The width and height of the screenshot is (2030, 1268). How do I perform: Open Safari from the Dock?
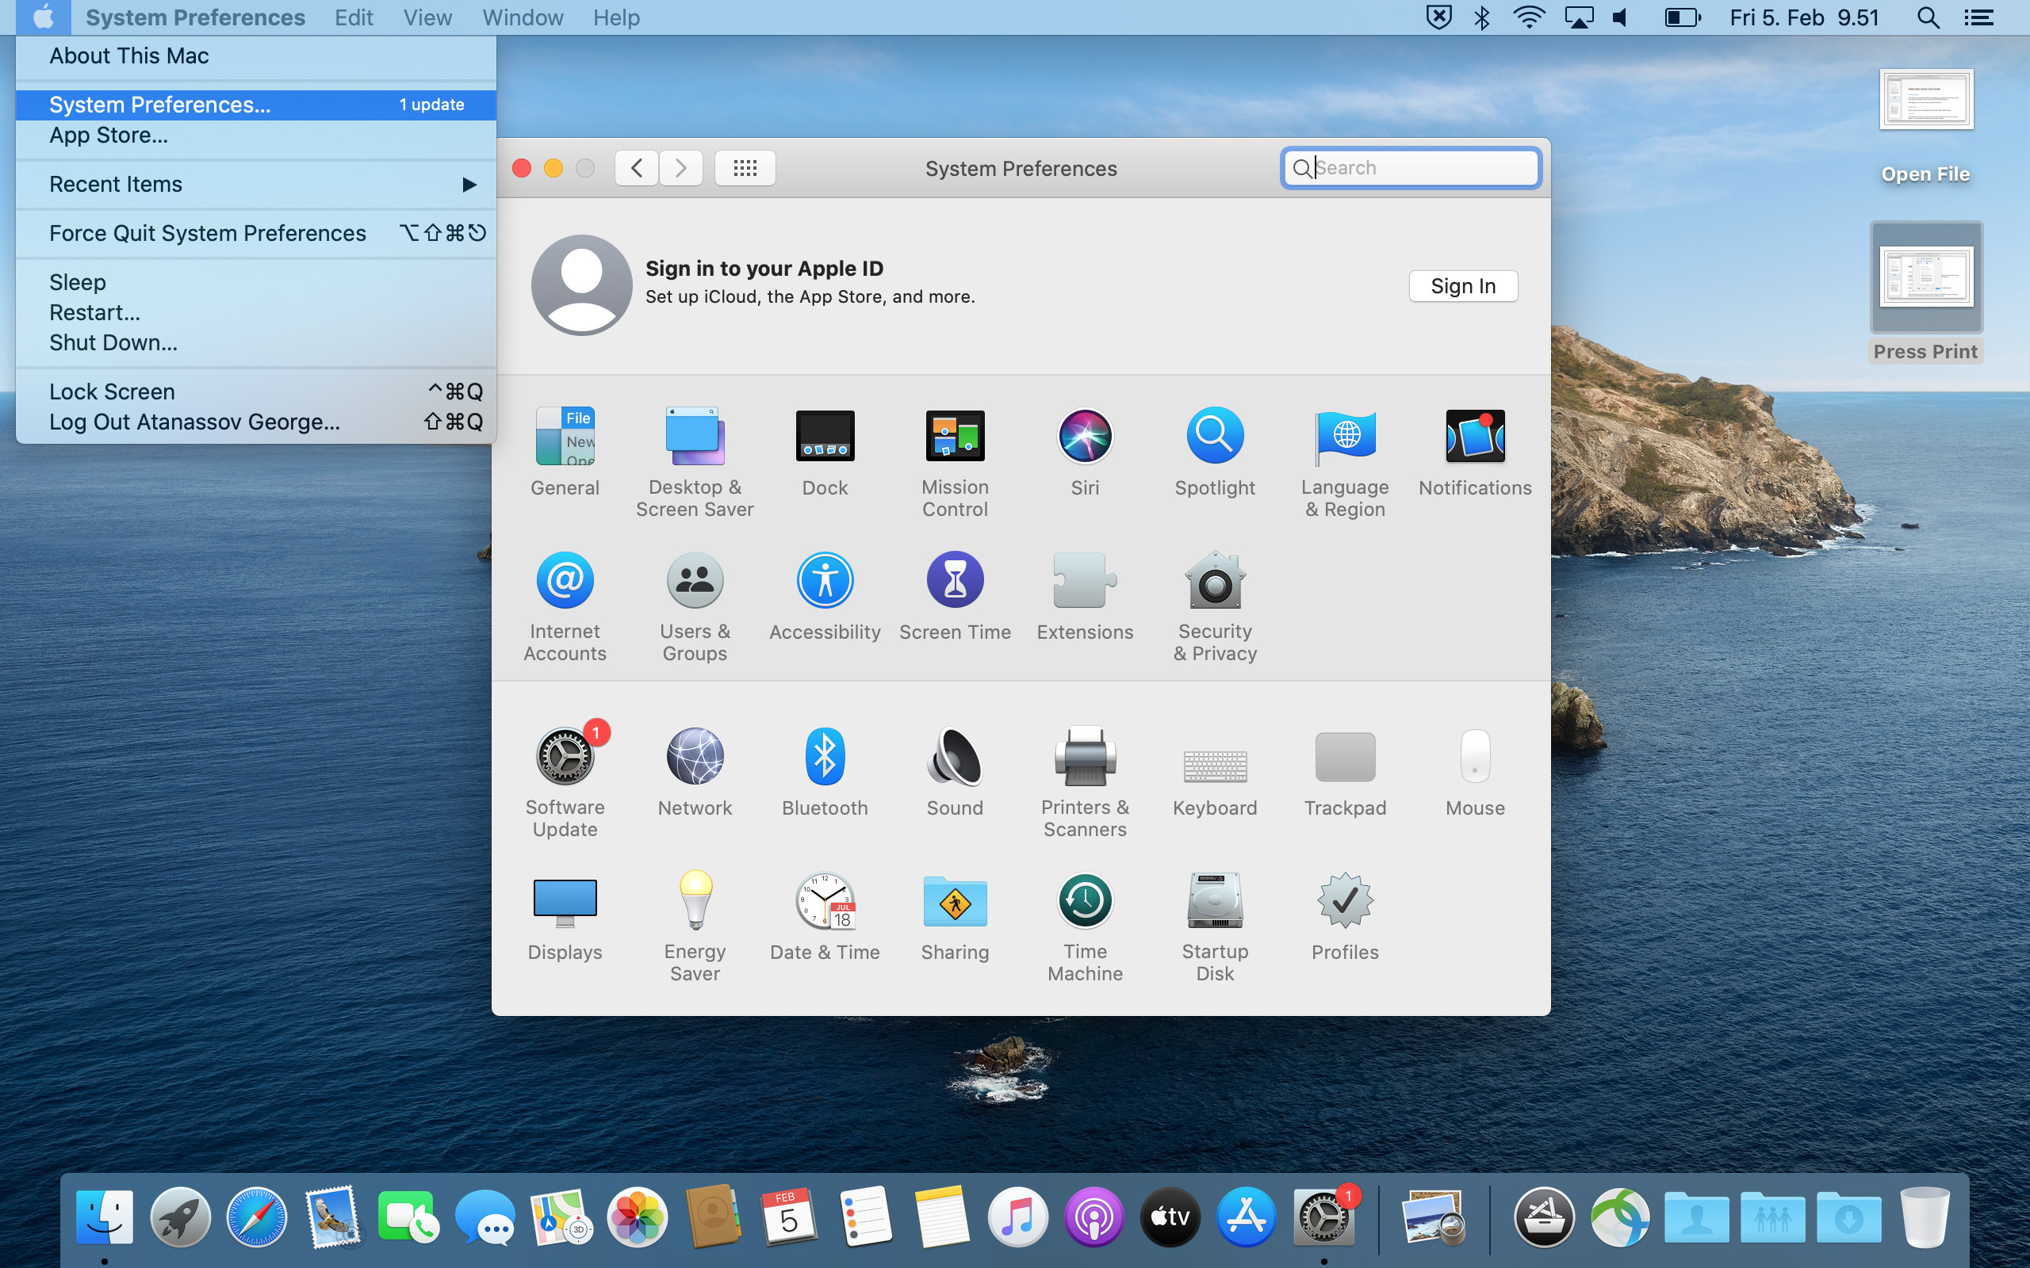256,1216
